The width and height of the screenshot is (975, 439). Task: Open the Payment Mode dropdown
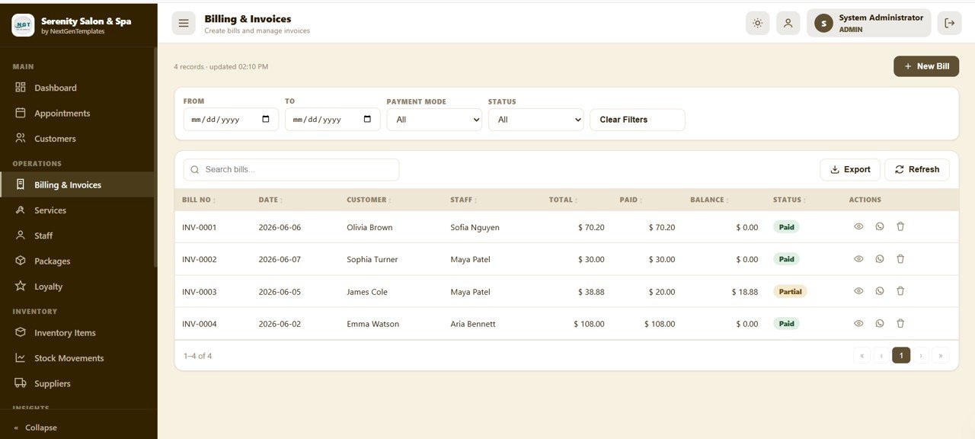[434, 120]
